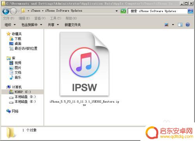Click the Forward navigation arrow button
The height and width of the screenshot is (141, 195).
pos(13,11)
